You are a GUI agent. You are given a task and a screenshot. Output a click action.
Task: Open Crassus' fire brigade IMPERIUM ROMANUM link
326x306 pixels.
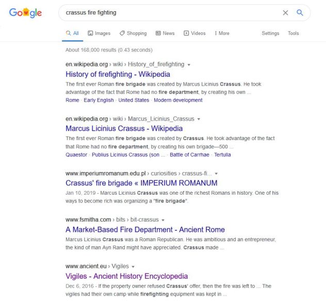tap(141, 183)
